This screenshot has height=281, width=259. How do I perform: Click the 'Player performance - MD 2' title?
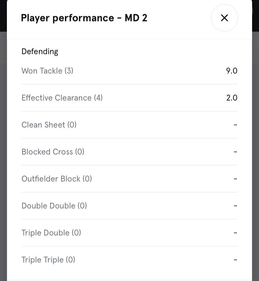[84, 18]
